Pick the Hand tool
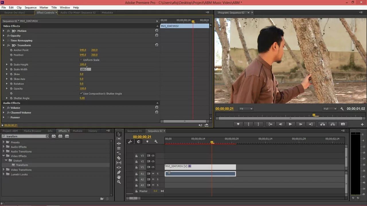The width and height of the screenshot is (367, 206). [119, 177]
